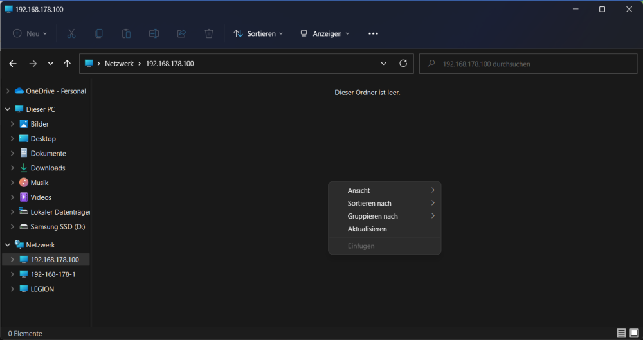Click the search field for 192.168.178.100

point(528,64)
